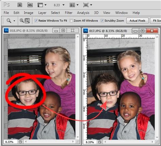Click the Zoom tool preset icon

(9, 21)
